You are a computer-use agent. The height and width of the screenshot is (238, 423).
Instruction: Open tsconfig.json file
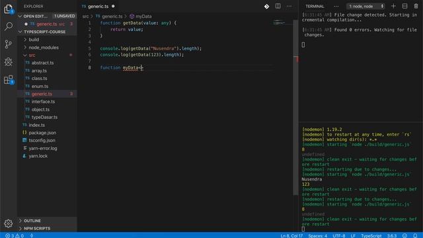pos(42,140)
